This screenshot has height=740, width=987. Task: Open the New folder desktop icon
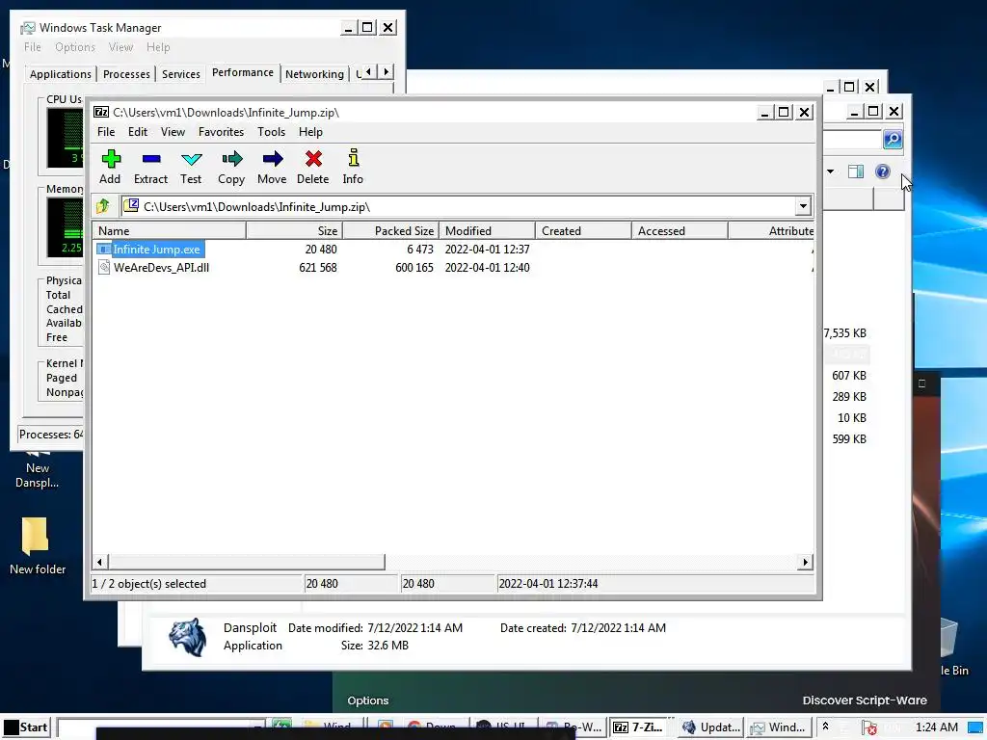pyautogui.click(x=36, y=546)
